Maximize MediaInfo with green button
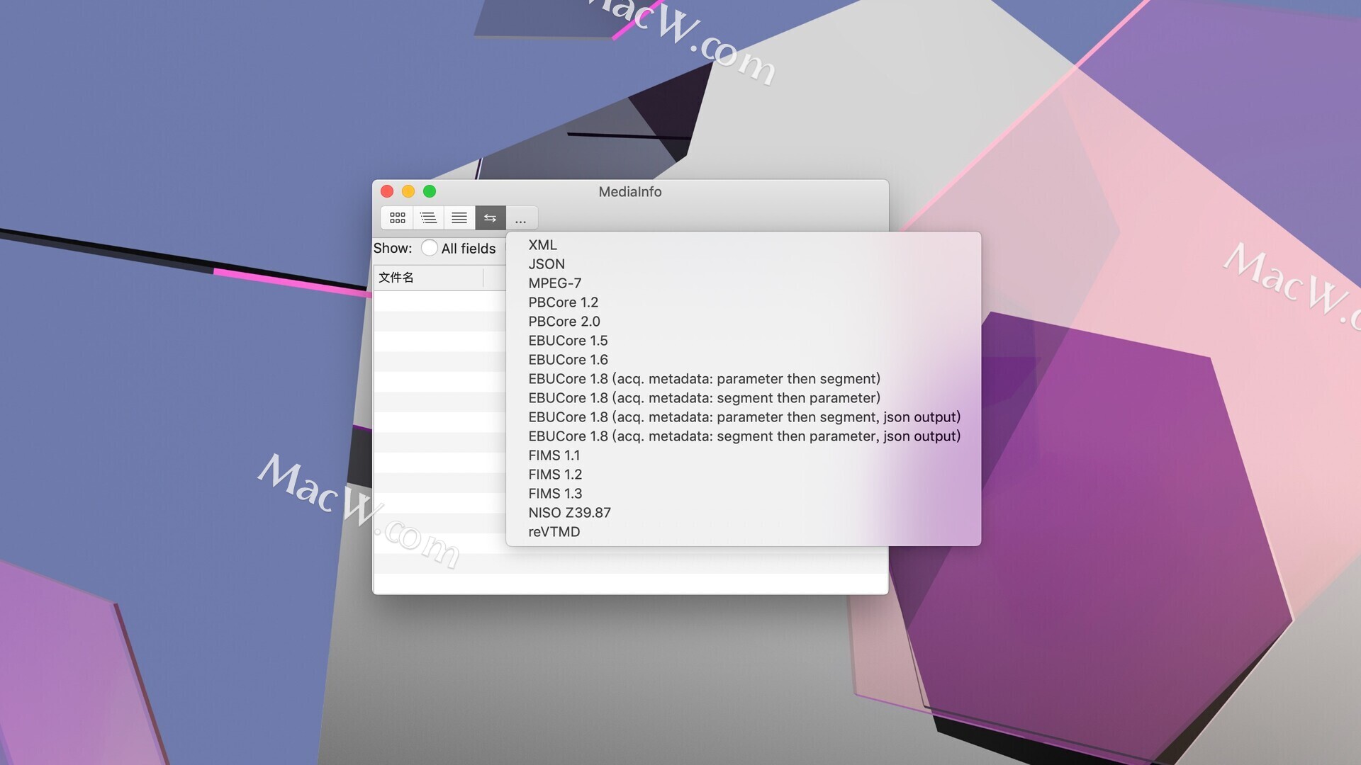The height and width of the screenshot is (765, 1361). (x=430, y=191)
